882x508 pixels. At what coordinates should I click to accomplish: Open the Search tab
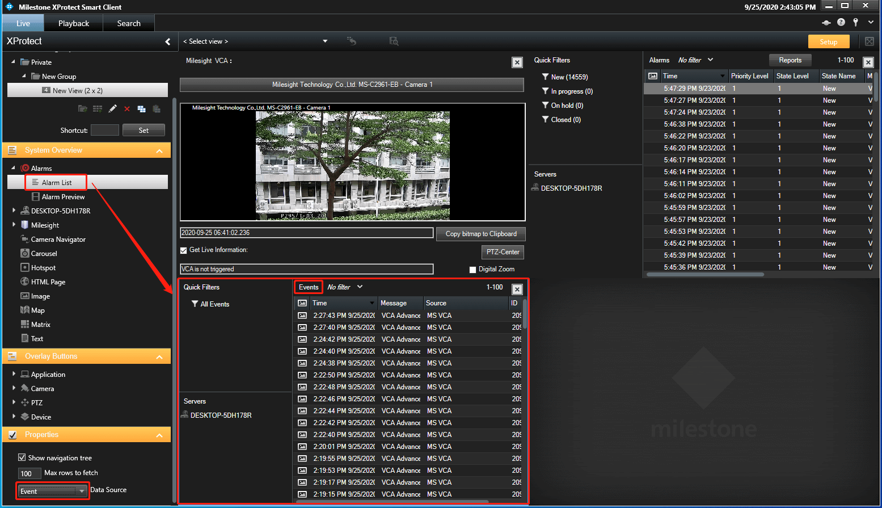click(129, 23)
